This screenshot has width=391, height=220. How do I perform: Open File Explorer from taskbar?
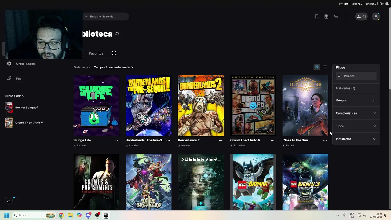(x=70, y=215)
